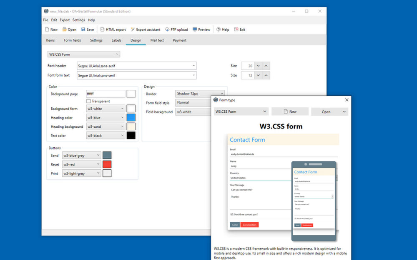Viewport: 417px width, 260px height.
Task: Click the Background page color swatch
Action: point(131,94)
